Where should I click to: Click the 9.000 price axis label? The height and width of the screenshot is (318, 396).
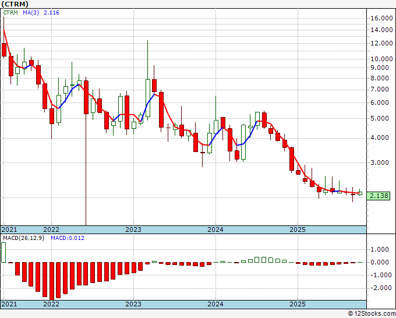(x=379, y=68)
